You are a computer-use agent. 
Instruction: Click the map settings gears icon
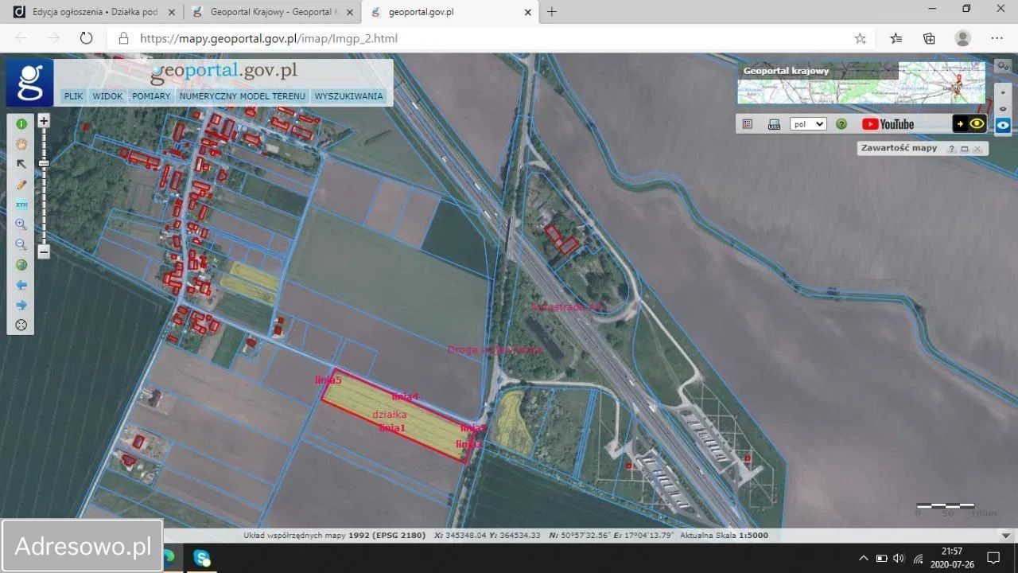click(1003, 66)
